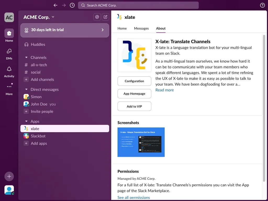Screen dimensions: 268x201
Task: Open direct message with Simon
Action: point(65,97)
